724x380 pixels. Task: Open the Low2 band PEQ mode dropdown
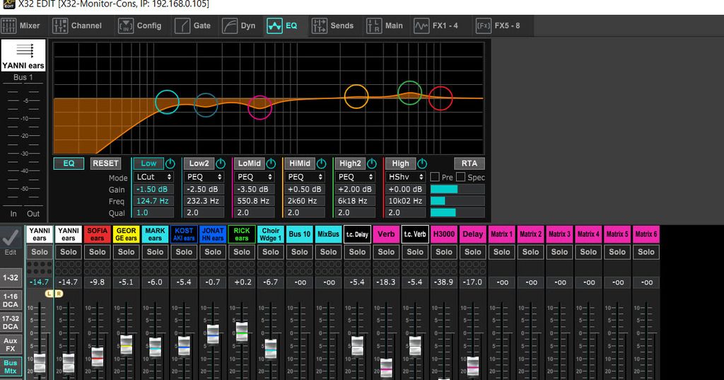(204, 177)
